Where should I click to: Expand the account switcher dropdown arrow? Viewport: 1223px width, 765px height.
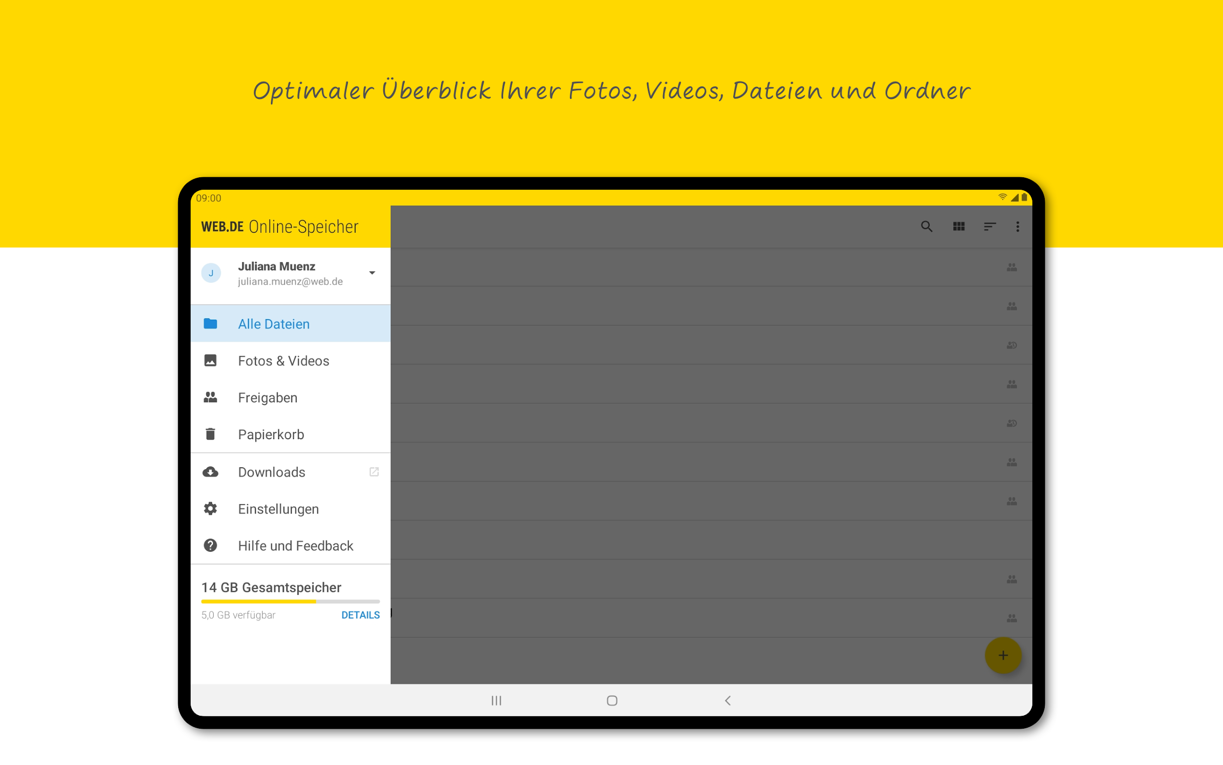(372, 273)
